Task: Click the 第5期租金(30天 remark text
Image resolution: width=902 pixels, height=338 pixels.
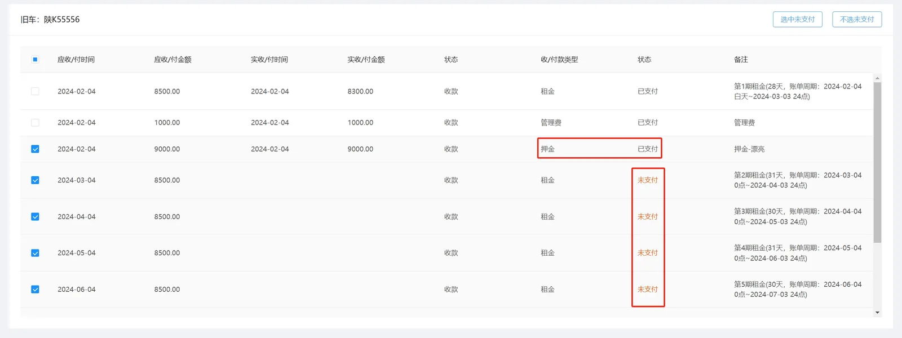Action: coord(798,290)
